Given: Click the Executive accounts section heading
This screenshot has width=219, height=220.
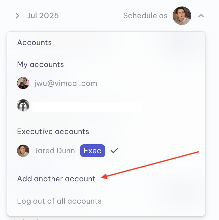Looking at the screenshot, I should tap(53, 131).
